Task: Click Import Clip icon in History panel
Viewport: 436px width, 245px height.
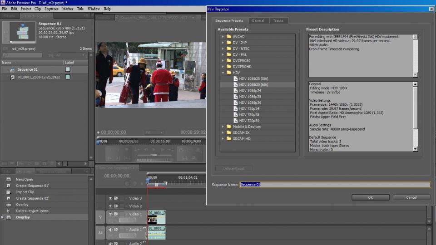Action: coord(8,192)
